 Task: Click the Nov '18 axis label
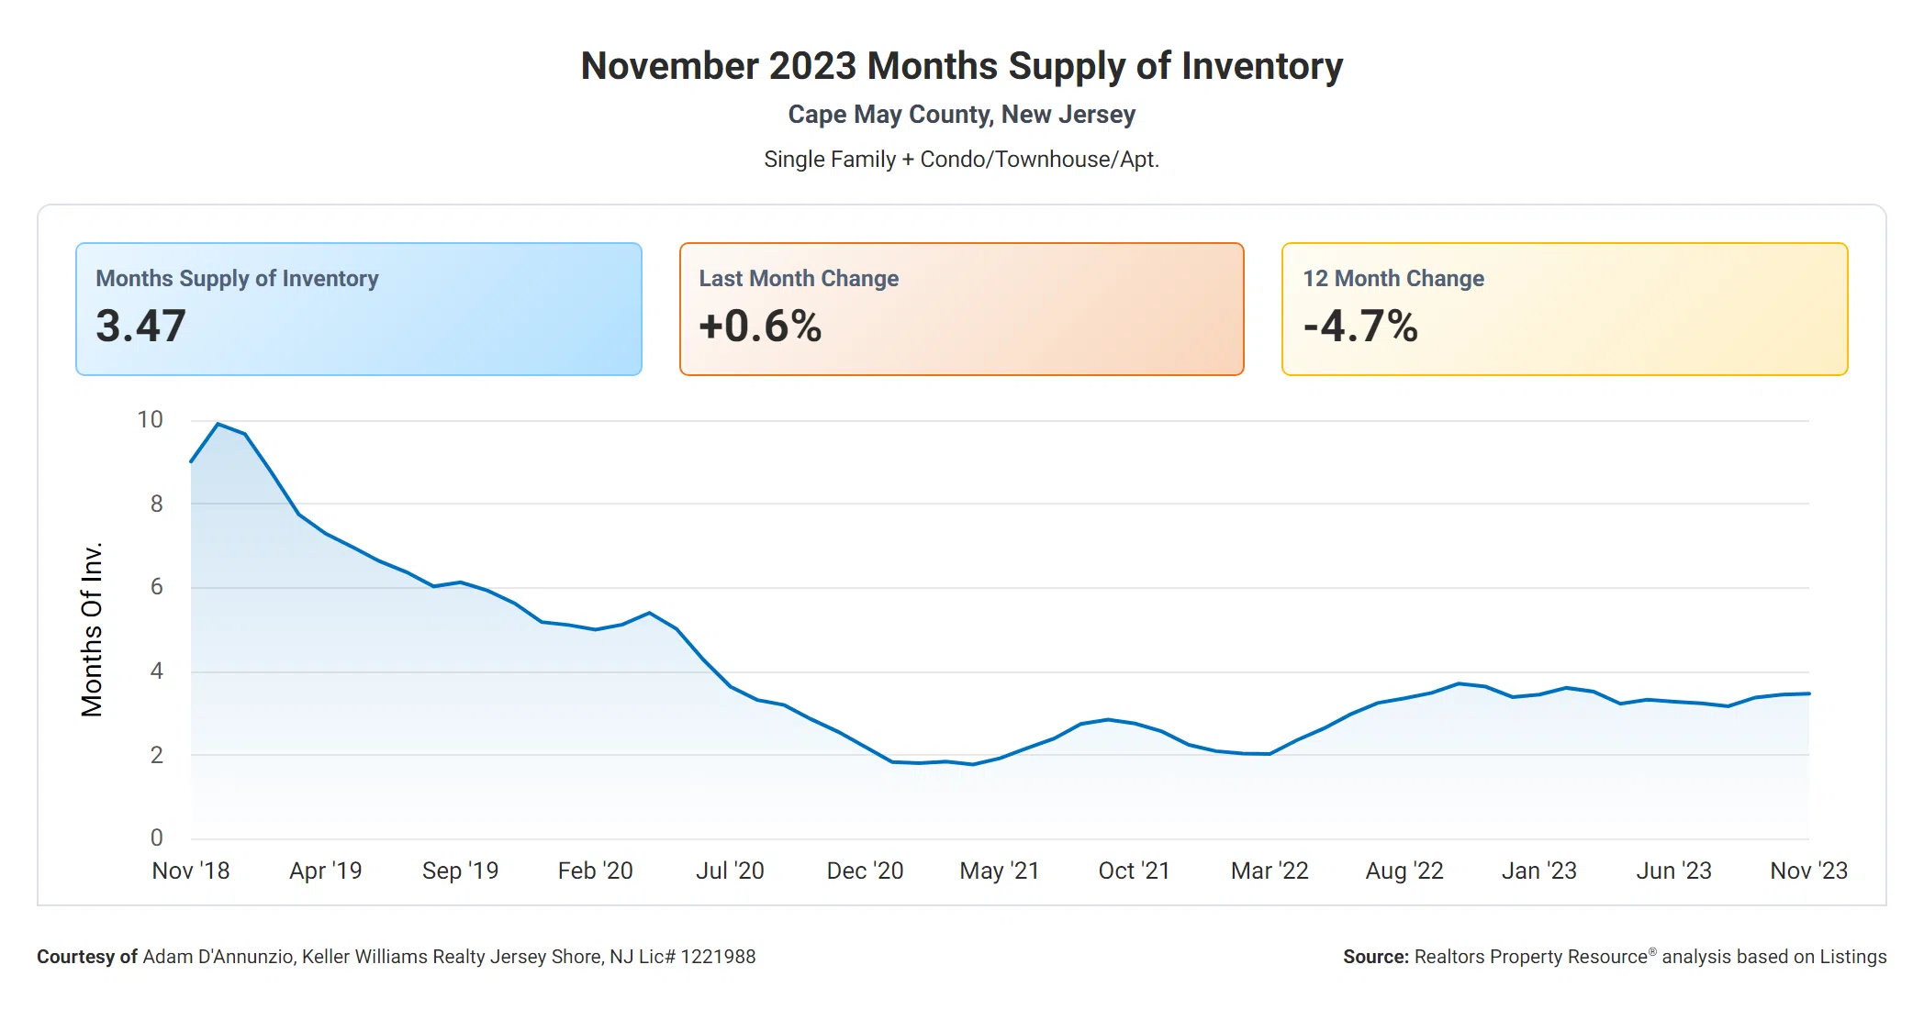[x=191, y=870]
